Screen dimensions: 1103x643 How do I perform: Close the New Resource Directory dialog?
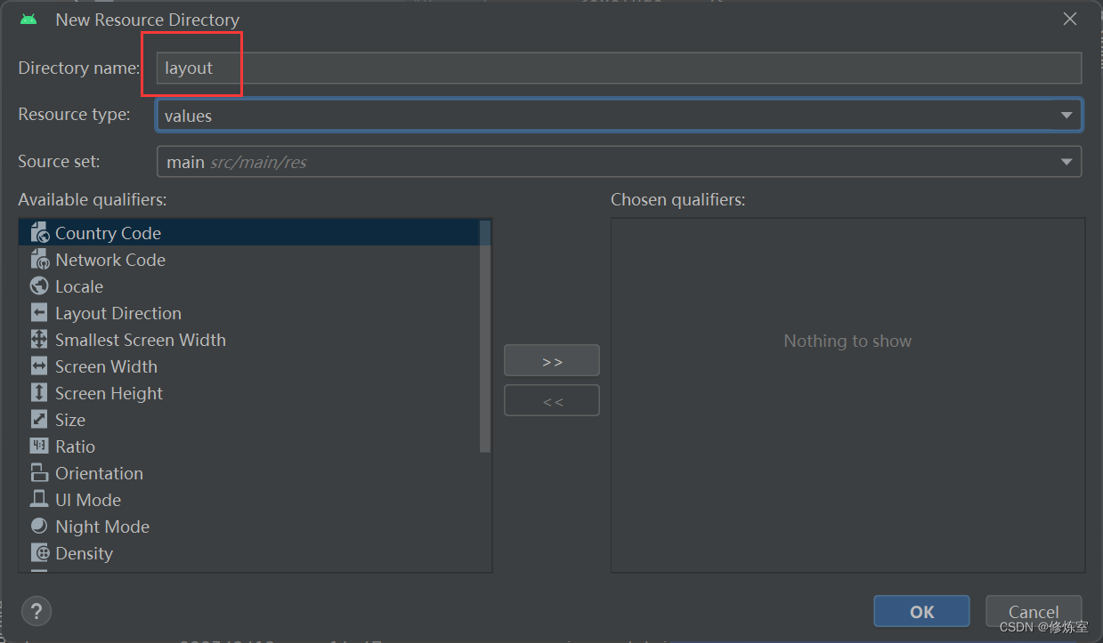[x=1070, y=19]
